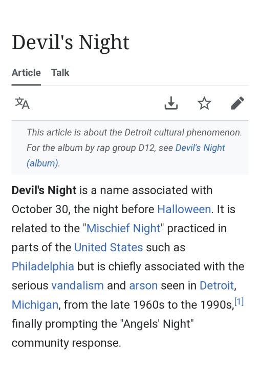This screenshot has width=260, height=369.
Task: Switch to the Talk tab
Action: 60,72
